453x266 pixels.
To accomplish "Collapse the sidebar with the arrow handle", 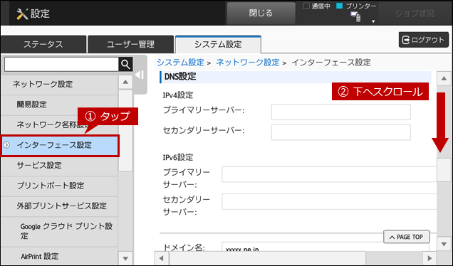I will pyautogui.click(x=140, y=75).
